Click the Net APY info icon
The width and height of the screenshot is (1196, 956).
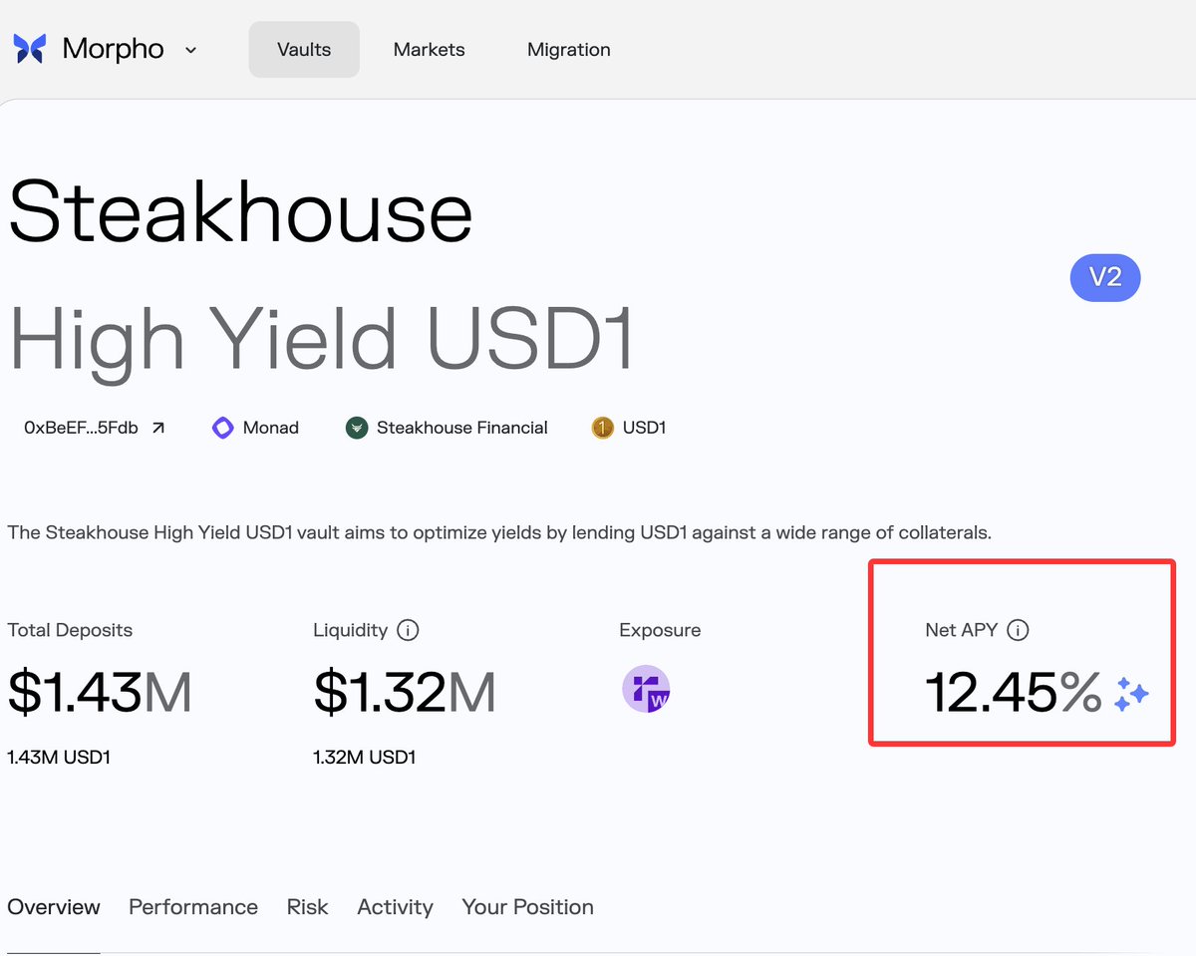pos(1018,630)
